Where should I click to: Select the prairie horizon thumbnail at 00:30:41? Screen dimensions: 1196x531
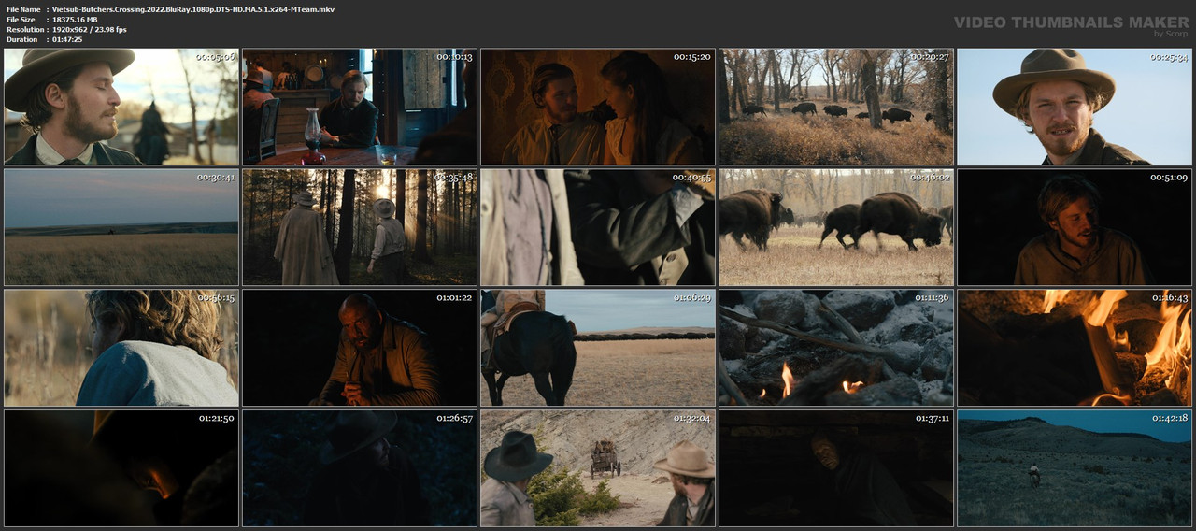tap(121, 227)
